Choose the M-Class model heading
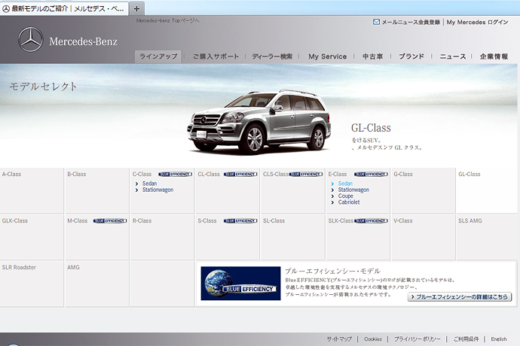 78,221
